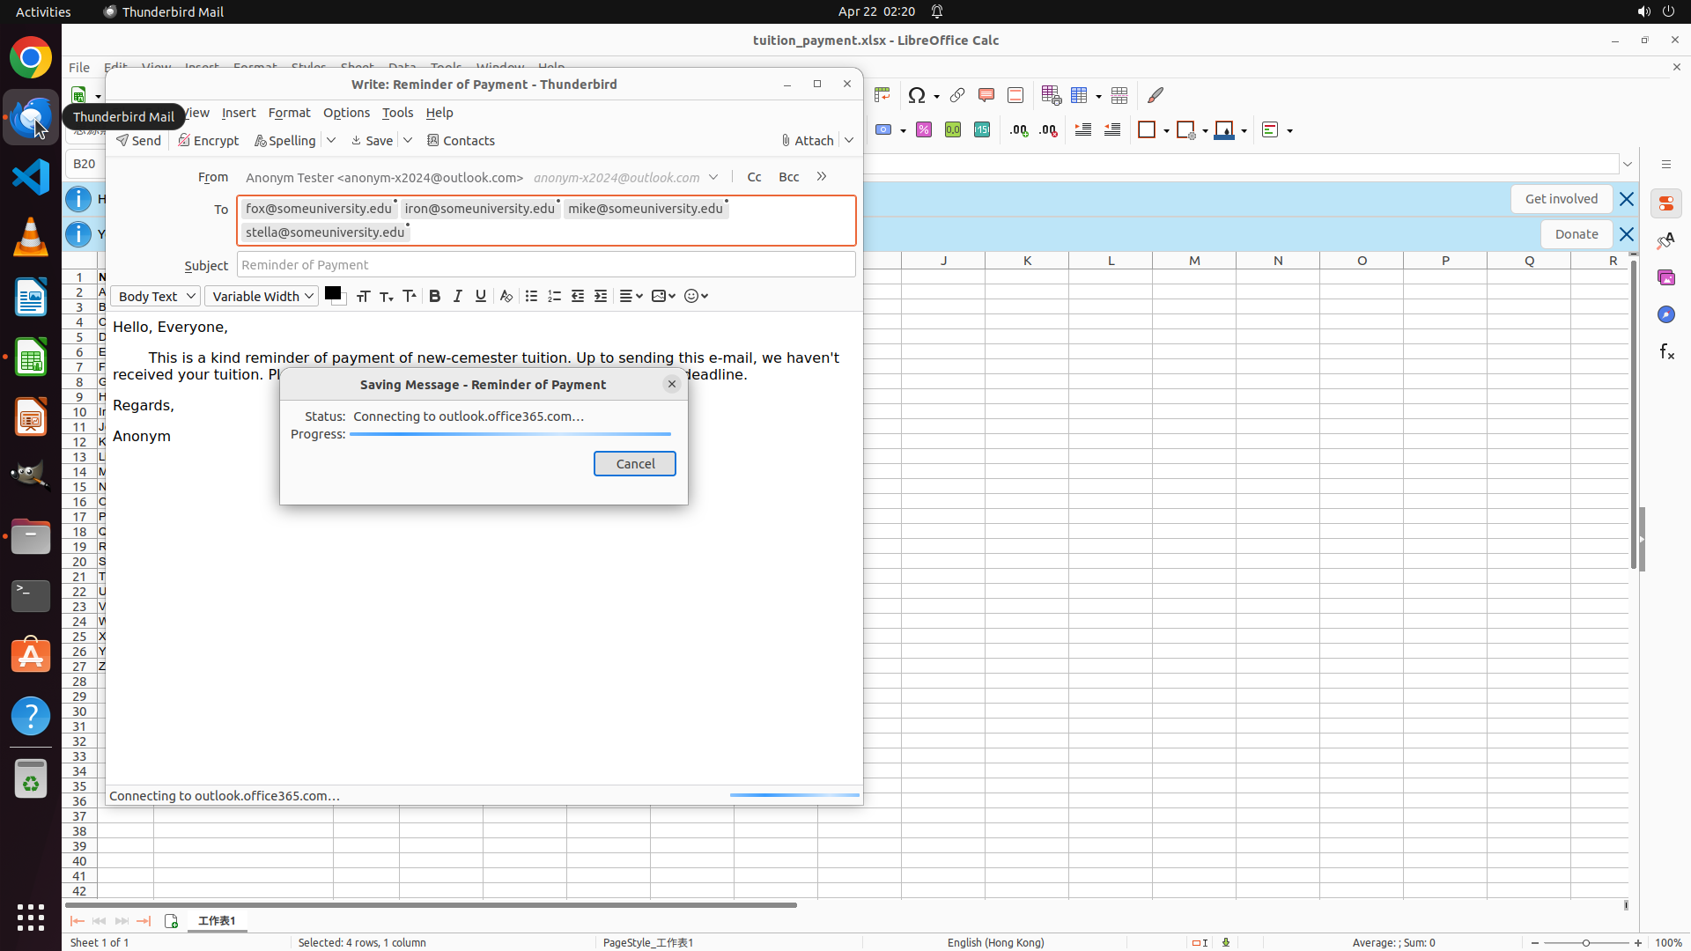Open the black text color swatch
This screenshot has height=951, width=1691.
click(332, 294)
